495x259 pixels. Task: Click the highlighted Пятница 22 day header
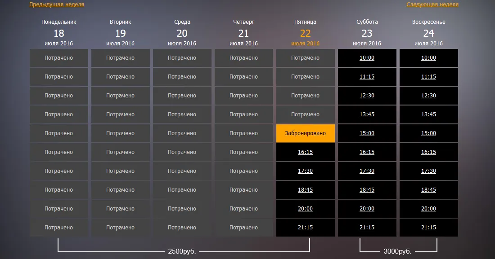pos(305,33)
